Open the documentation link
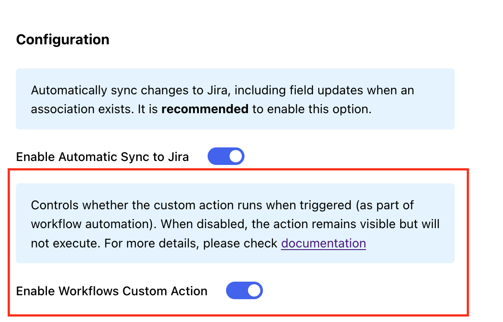Viewport: 503px width, 322px height. 323,243
